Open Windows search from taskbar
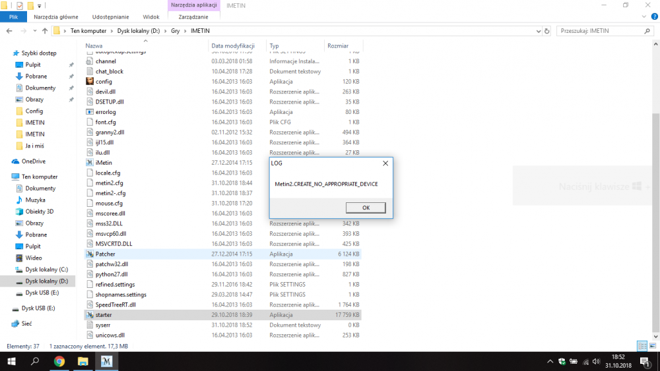 point(35,361)
